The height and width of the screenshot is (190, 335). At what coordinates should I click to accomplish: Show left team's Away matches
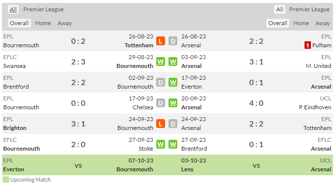click(x=64, y=23)
